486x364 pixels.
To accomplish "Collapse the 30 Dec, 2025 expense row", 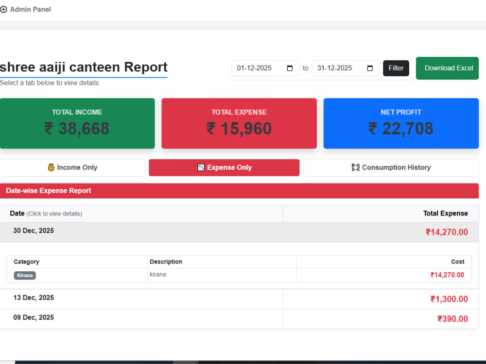I will (x=239, y=232).
